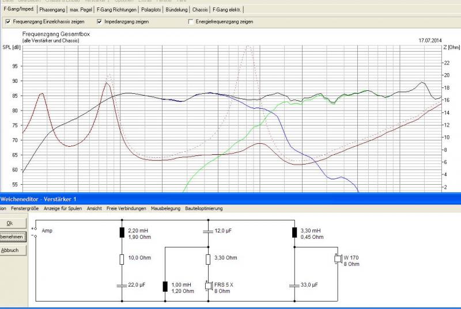Switch to the Phasengang tab
This screenshot has height=309, width=461.
point(53,10)
